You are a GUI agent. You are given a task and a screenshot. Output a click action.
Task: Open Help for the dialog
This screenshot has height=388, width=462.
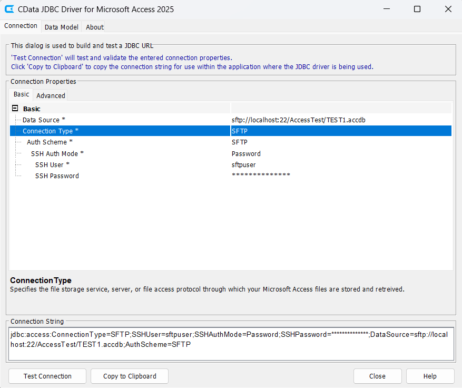click(430, 376)
